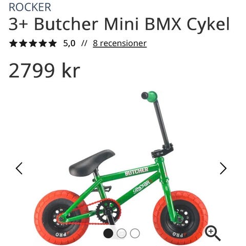
Task: Click the double-slash separator before the reviews link
Action: 84,44
